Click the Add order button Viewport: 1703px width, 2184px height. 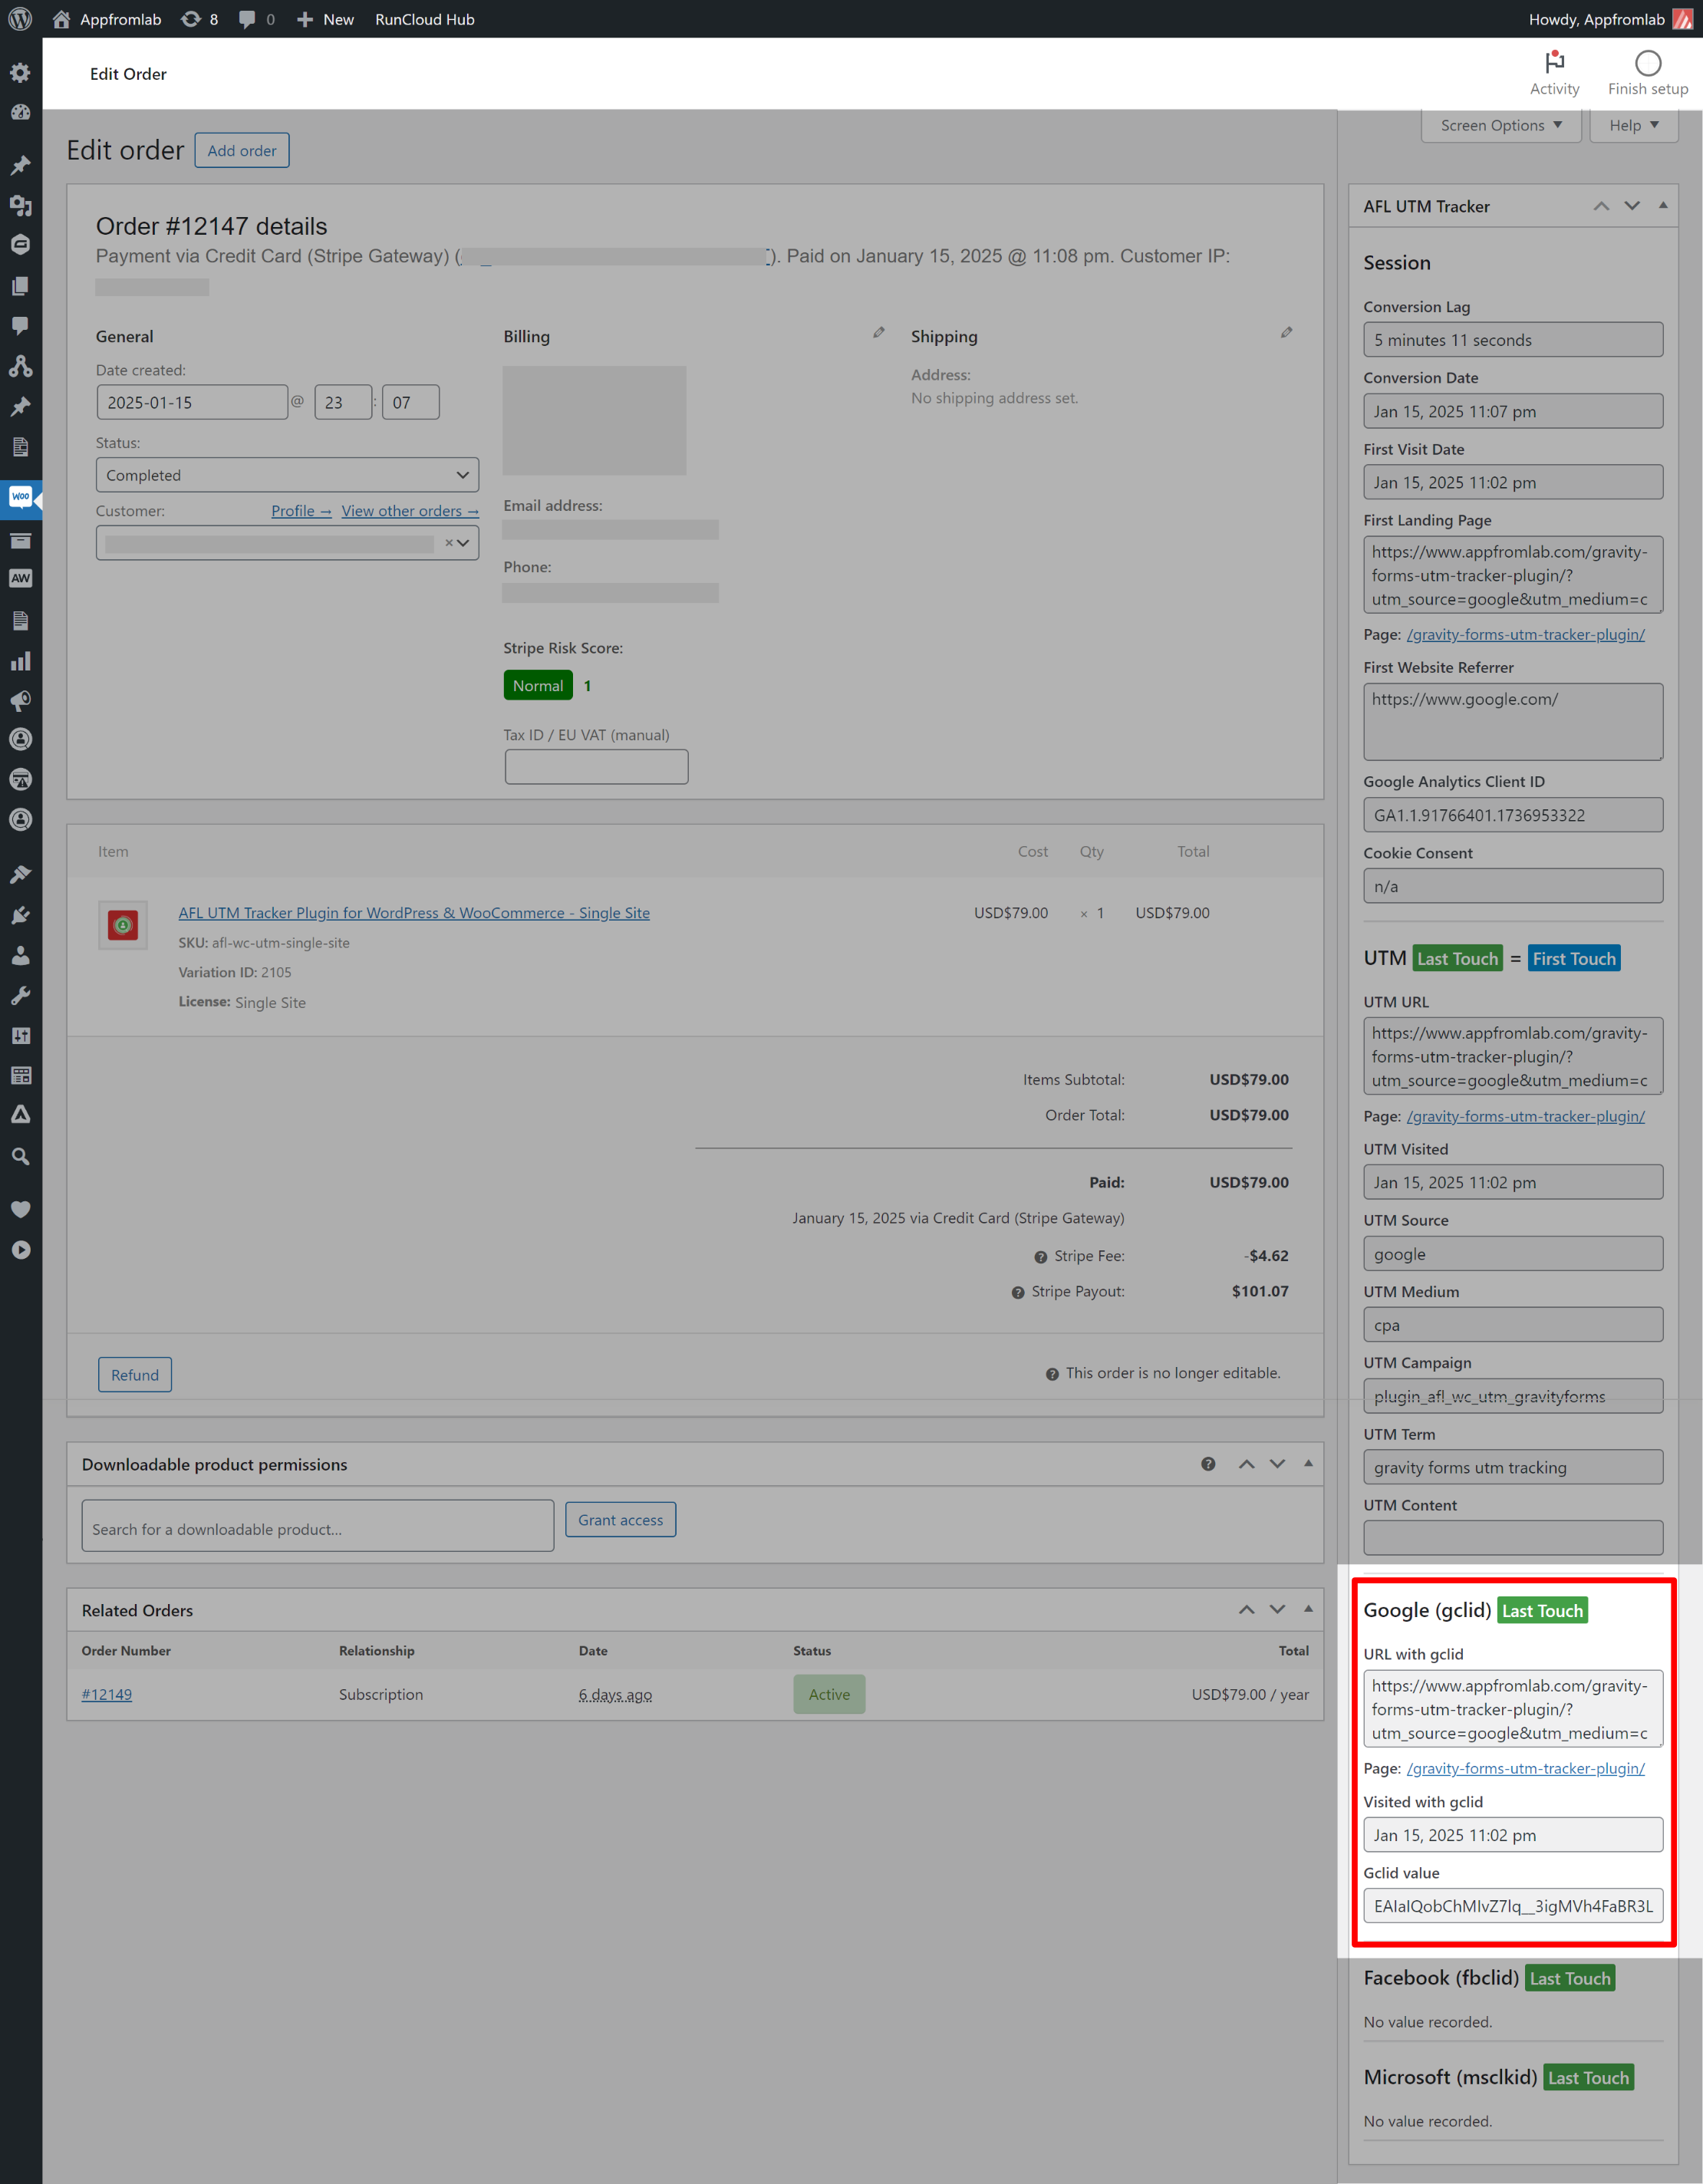click(242, 151)
